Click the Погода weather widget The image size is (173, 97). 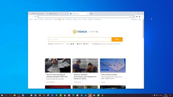70,44
